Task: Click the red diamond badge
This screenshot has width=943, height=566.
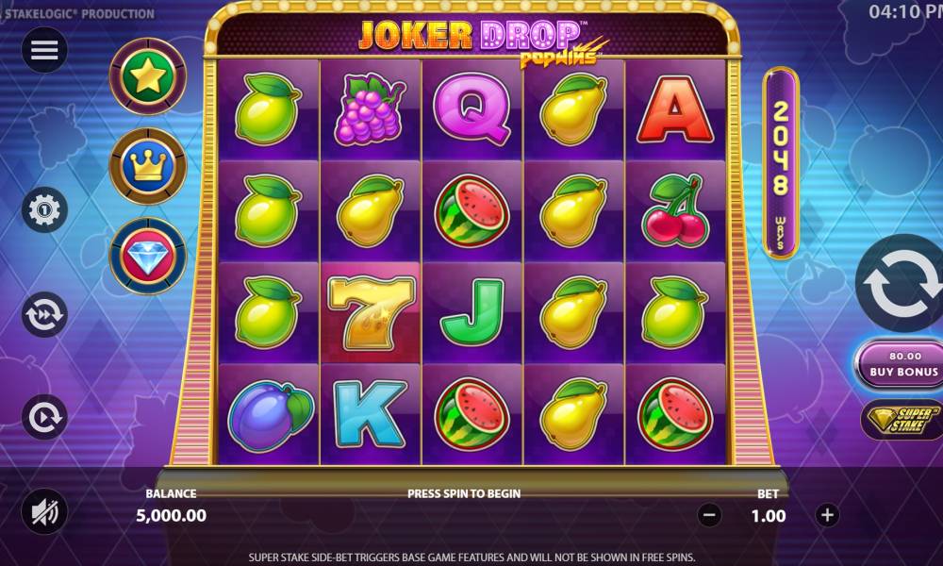Action: 148,256
